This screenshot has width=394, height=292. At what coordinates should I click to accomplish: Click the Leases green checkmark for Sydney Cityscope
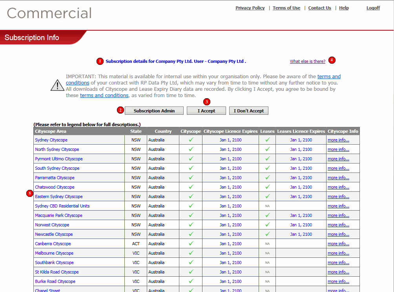coord(268,140)
